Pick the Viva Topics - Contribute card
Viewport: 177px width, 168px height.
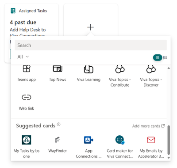pos(120,76)
